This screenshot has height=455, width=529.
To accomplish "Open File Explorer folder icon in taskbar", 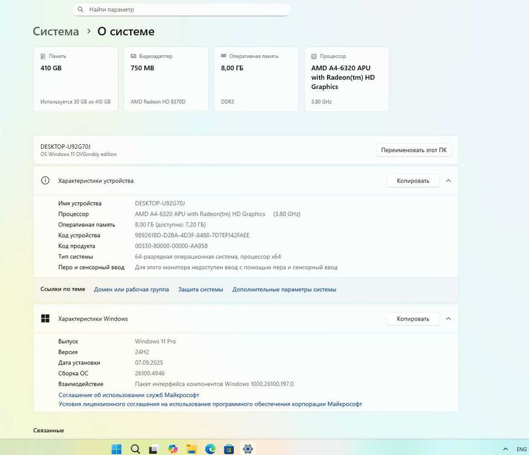I will tap(192, 449).
